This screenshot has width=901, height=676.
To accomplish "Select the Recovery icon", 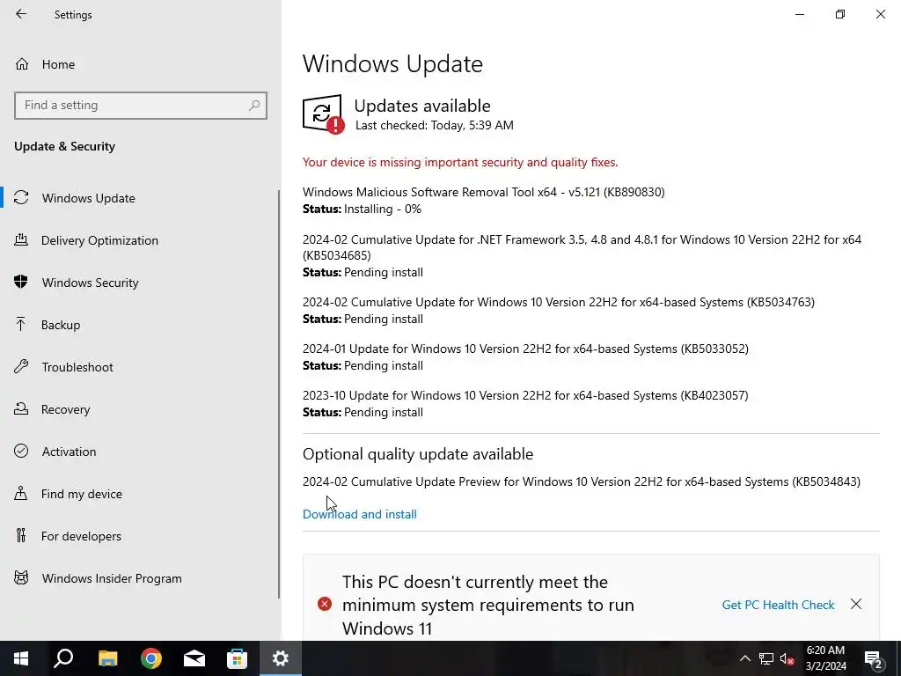I will 21,409.
